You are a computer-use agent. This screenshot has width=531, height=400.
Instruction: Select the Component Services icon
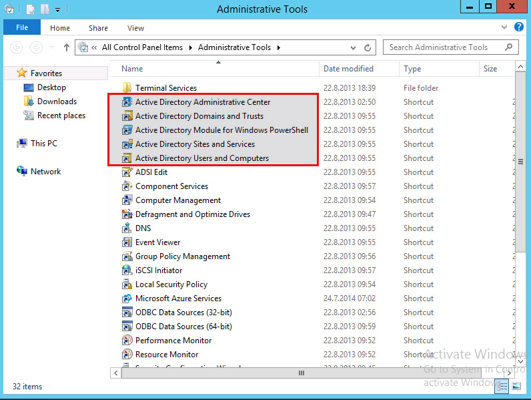(x=127, y=186)
